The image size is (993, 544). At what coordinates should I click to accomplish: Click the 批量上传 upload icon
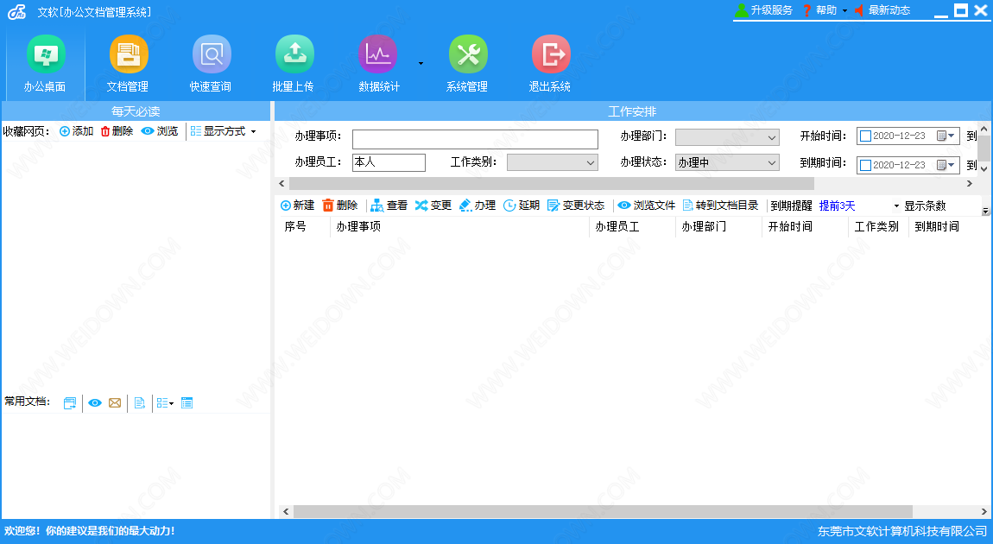click(294, 55)
